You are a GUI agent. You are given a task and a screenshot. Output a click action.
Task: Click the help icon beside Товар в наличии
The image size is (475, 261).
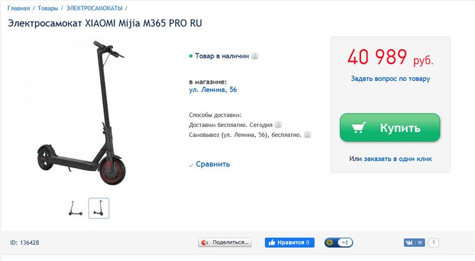click(x=255, y=56)
